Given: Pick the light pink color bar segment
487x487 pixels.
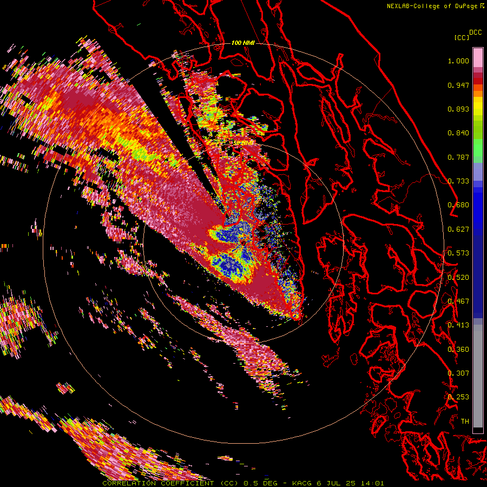Looking at the screenshot, I should pyautogui.click(x=478, y=57).
